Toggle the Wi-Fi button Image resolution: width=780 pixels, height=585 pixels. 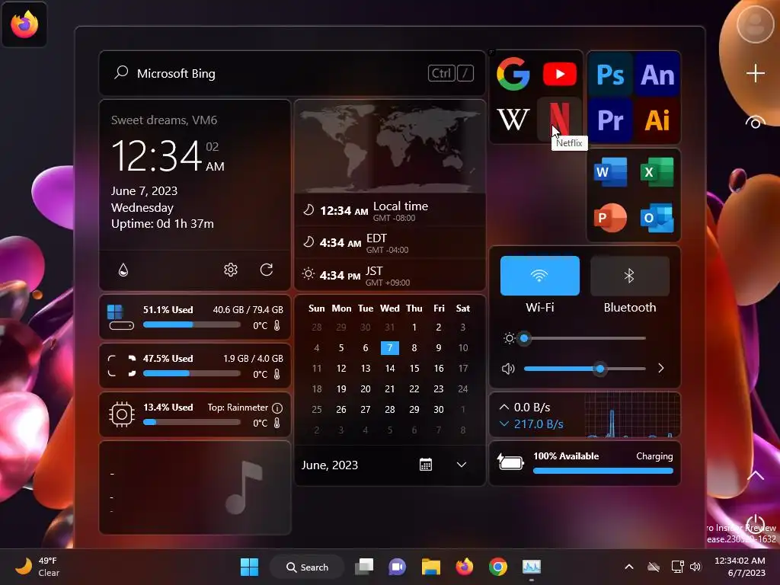tap(540, 276)
